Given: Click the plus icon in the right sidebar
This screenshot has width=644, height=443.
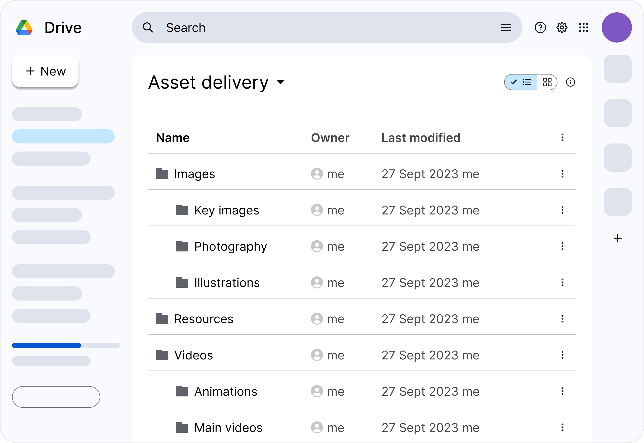Looking at the screenshot, I should point(618,238).
